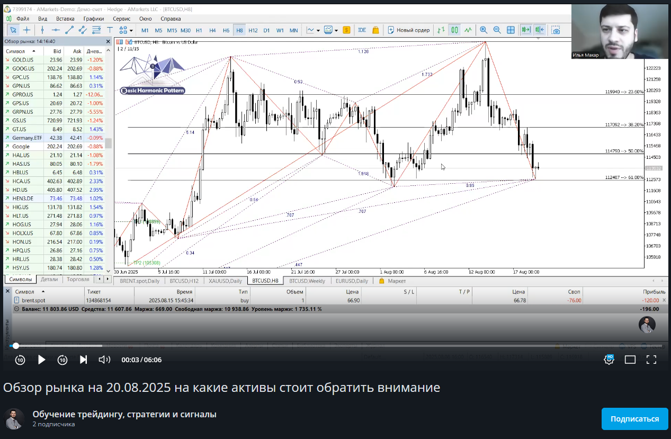Open the IDE MetaEditor button
This screenshot has height=439, width=671.
[x=362, y=30]
